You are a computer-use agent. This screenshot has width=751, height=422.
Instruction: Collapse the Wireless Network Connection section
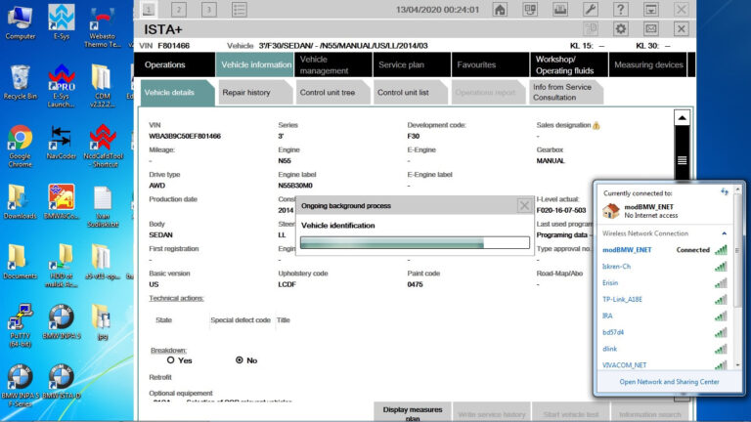tap(724, 233)
